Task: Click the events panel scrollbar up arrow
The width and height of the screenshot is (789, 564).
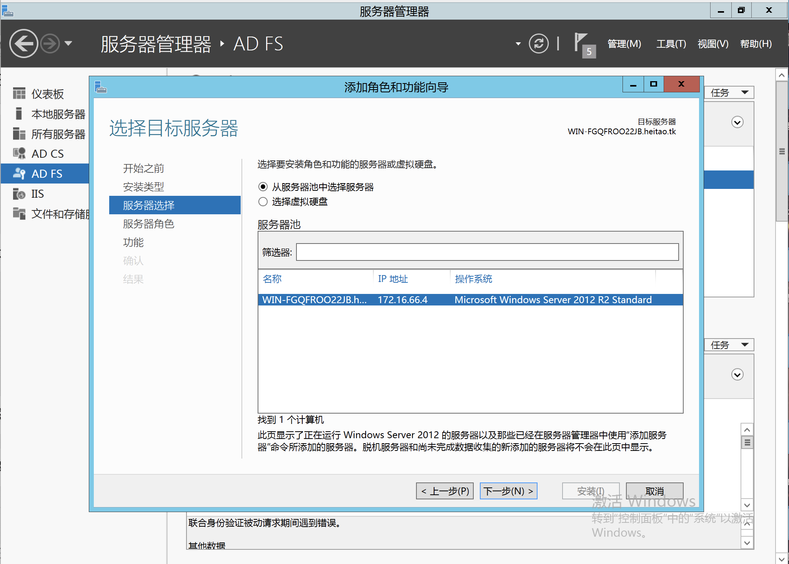Action: [747, 430]
